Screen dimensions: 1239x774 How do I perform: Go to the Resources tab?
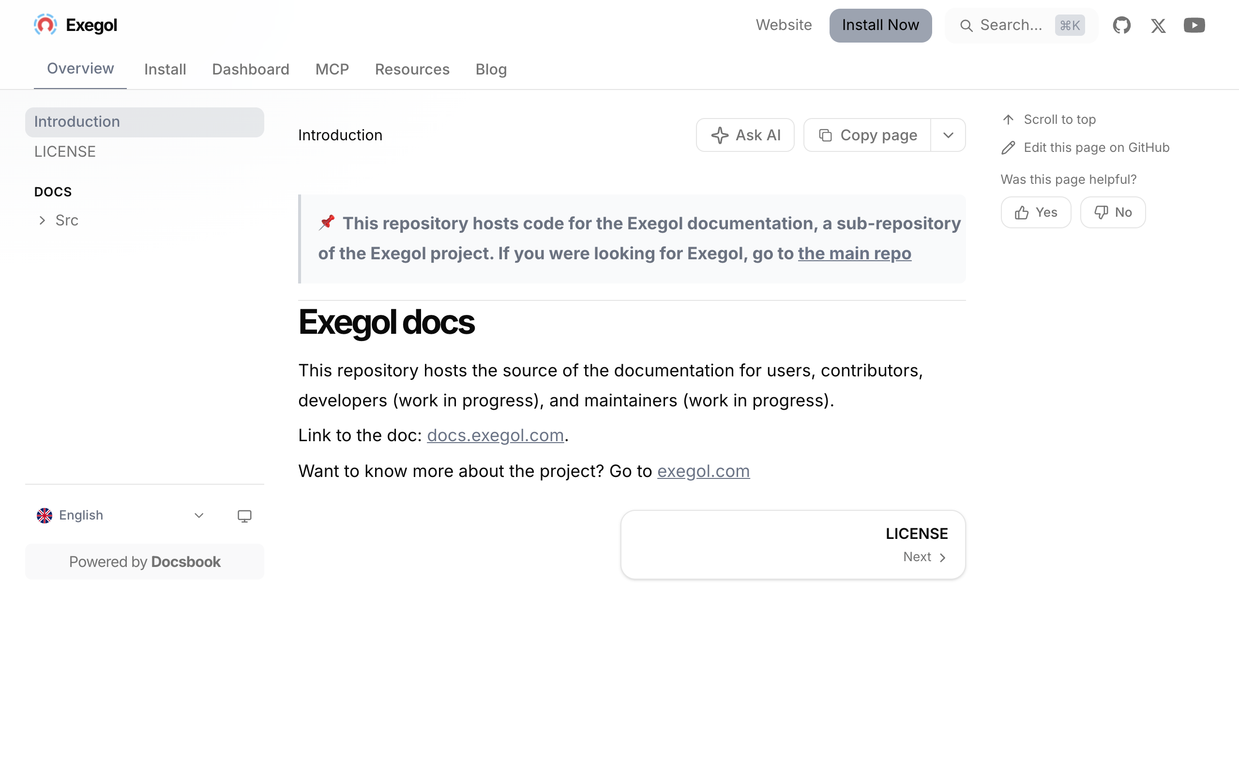(412, 69)
